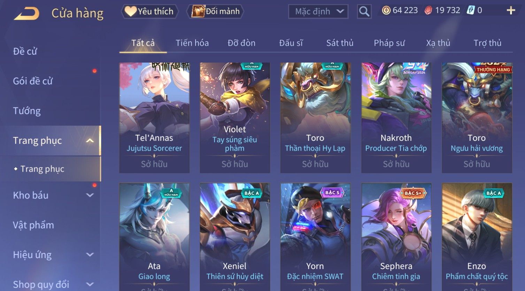This screenshot has height=291, width=525.
Task: Select the Tiến hóa tab
Action: 192,43
